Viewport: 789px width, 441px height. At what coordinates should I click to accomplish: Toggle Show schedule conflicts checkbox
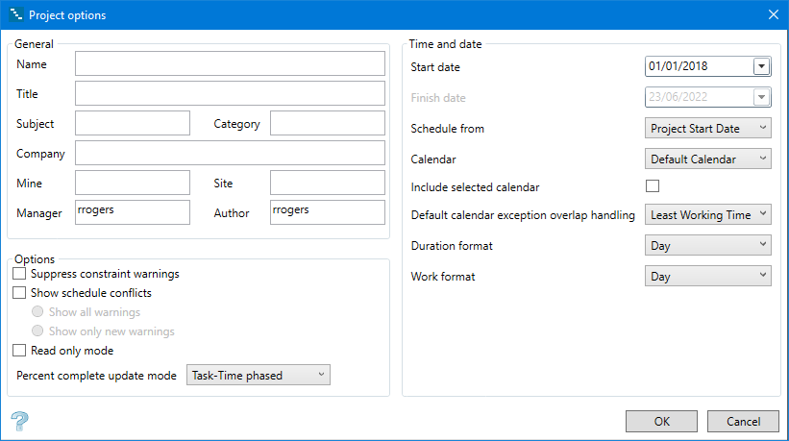pyautogui.click(x=19, y=293)
